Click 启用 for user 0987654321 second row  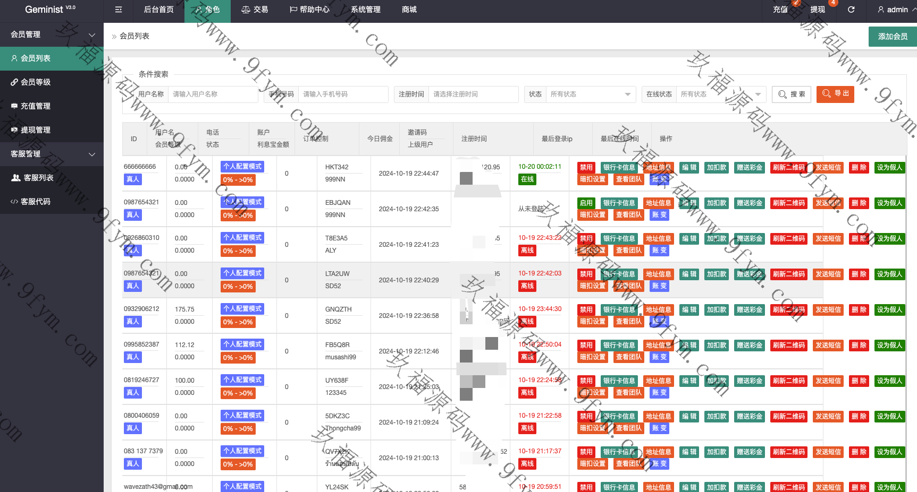(586, 203)
